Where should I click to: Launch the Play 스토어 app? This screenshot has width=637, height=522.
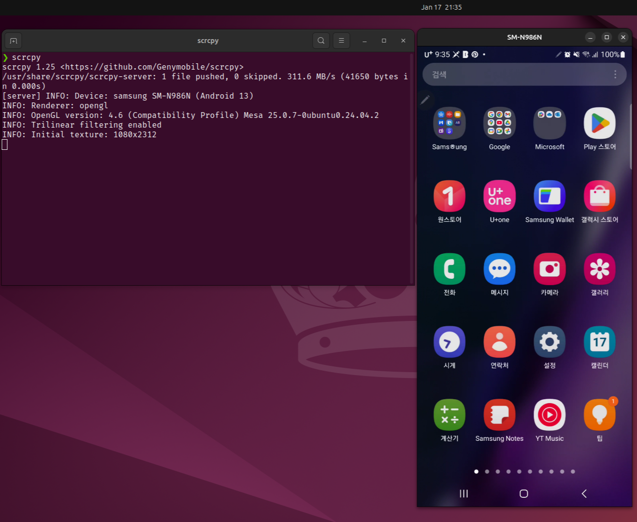coord(600,123)
